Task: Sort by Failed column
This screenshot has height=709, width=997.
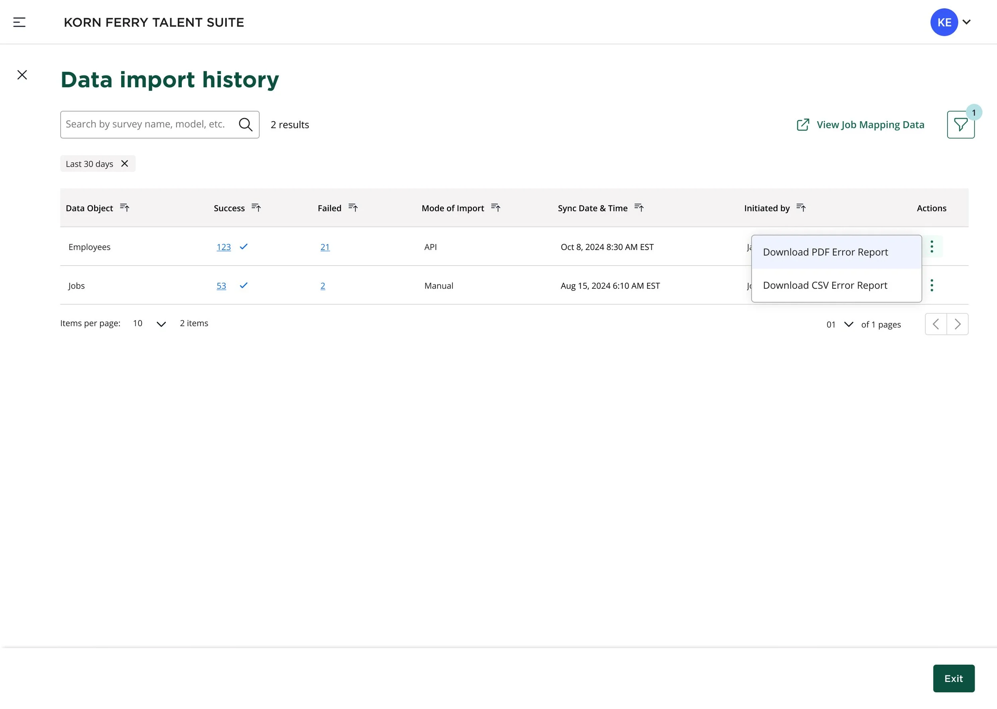Action: click(x=353, y=208)
